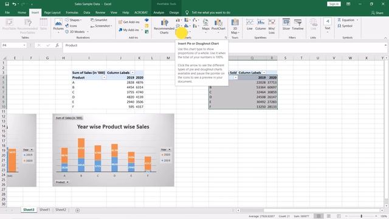Click Tell me what you want to do

coord(211,12)
